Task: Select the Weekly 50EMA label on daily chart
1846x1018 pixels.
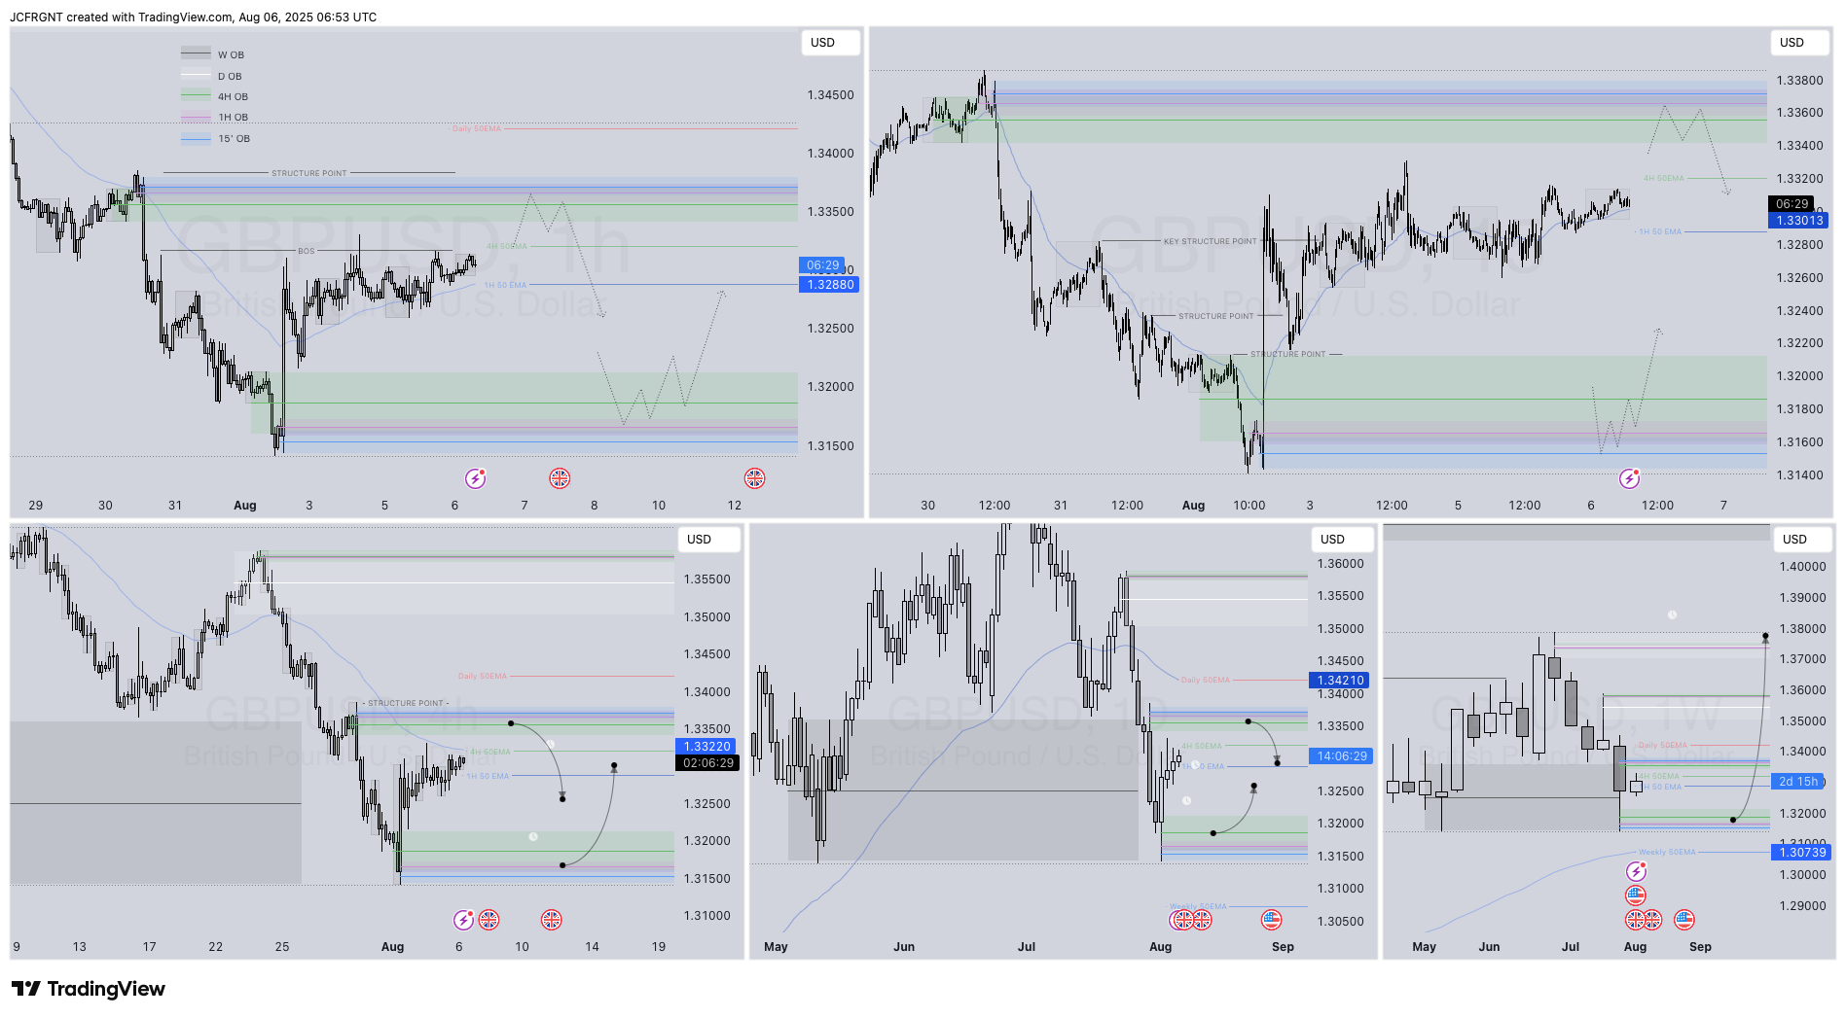Action: [x=1198, y=906]
